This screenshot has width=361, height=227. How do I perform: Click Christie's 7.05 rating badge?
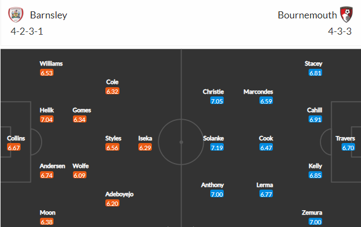(217, 101)
